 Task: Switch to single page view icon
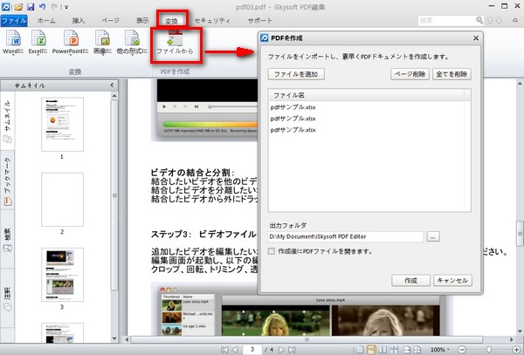click(360, 349)
